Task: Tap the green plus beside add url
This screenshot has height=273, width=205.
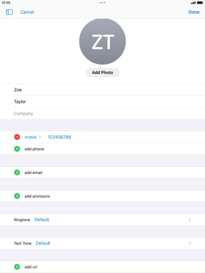Action: 17,267
